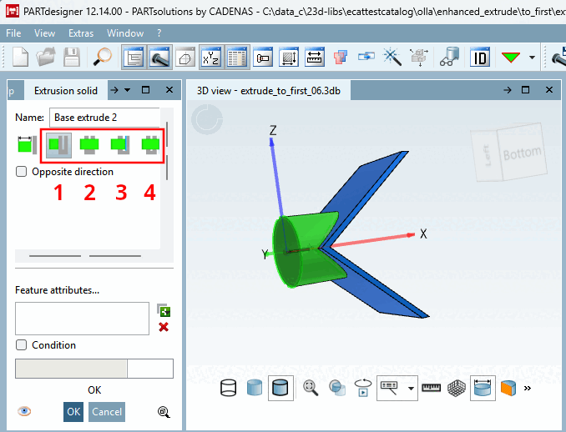Select extrusion option 1 icon

point(58,145)
